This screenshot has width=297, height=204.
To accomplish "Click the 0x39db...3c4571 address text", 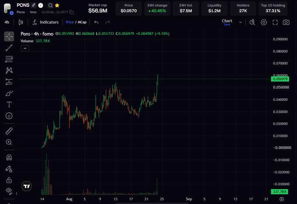I will [55, 12].
